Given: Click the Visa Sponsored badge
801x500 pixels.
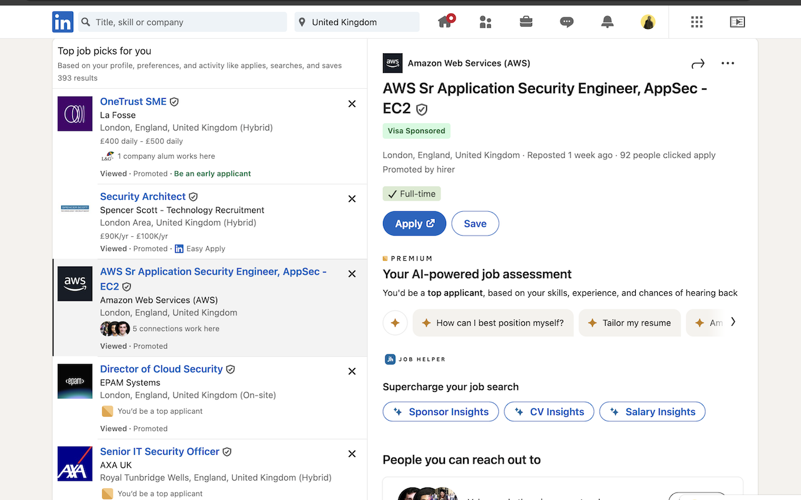Looking at the screenshot, I should tap(417, 131).
